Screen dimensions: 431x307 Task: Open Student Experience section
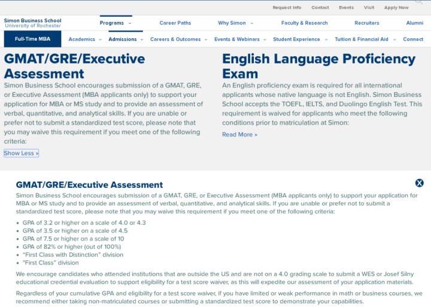296,39
